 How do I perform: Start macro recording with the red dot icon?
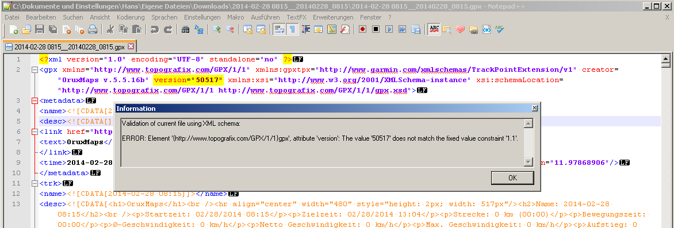click(x=362, y=30)
